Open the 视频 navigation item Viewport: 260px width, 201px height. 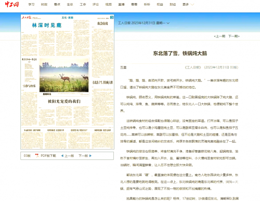[109, 5]
